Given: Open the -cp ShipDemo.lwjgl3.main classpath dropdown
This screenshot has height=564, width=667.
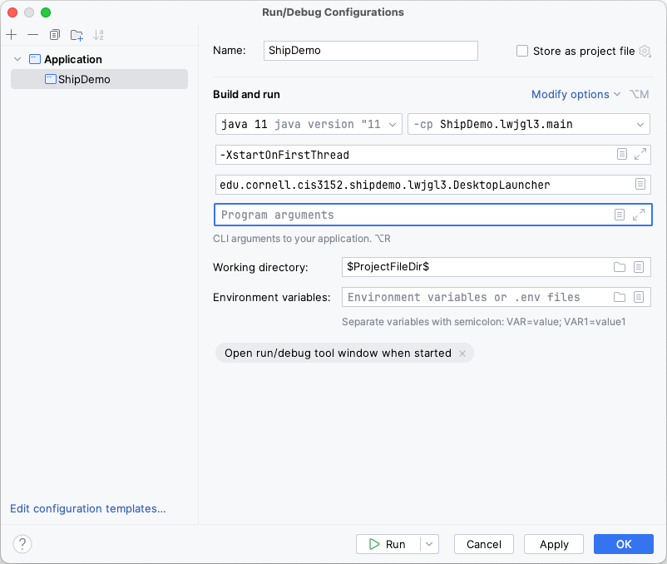Looking at the screenshot, I should 528,124.
